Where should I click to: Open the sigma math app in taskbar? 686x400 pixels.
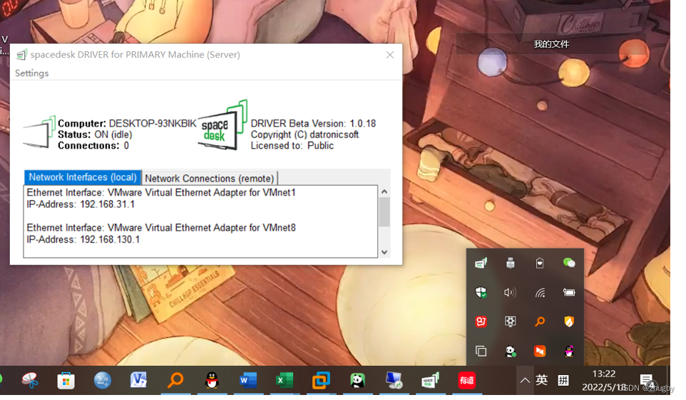point(103,380)
